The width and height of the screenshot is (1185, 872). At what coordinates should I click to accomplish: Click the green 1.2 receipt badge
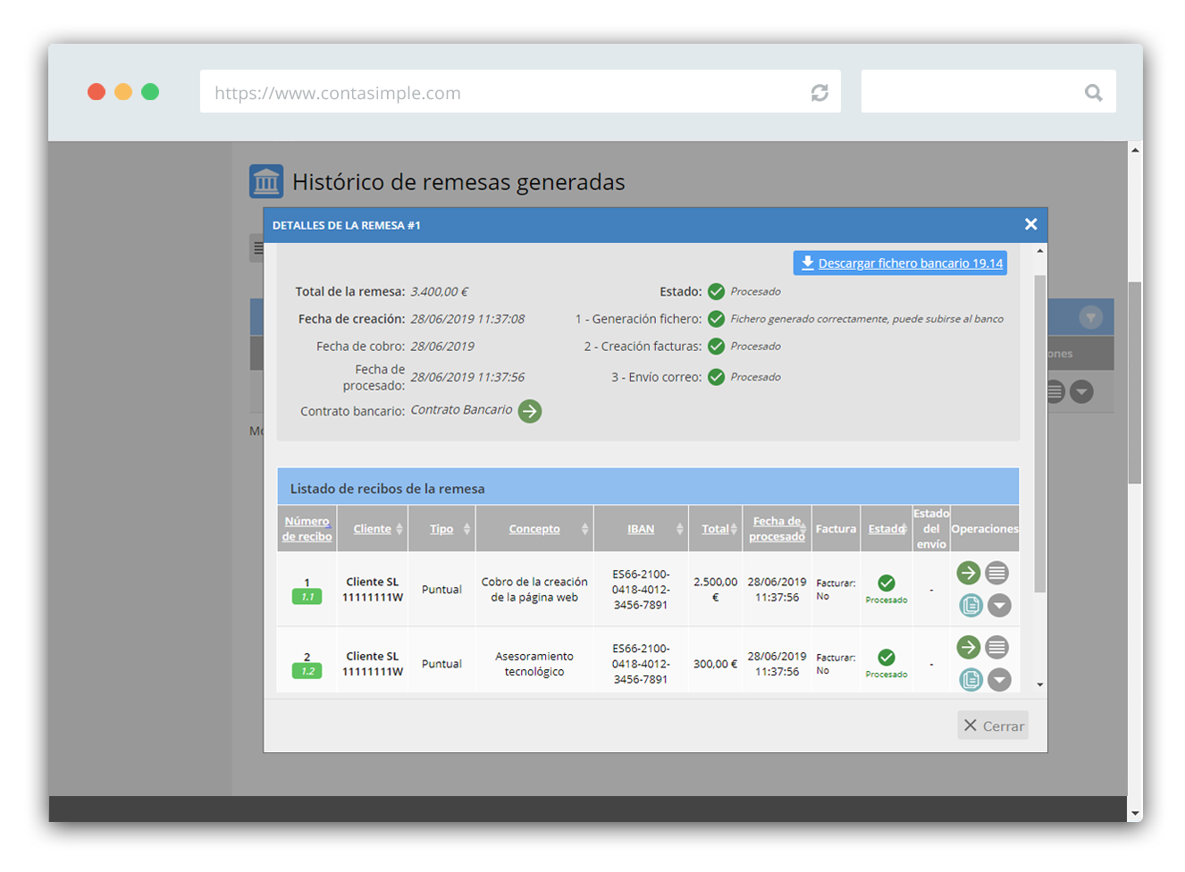[x=307, y=671]
